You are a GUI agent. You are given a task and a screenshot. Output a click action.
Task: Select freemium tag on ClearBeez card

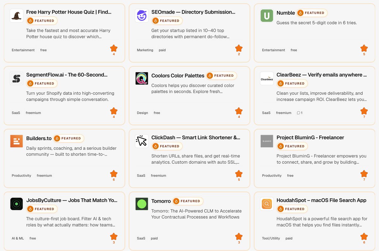284,113
